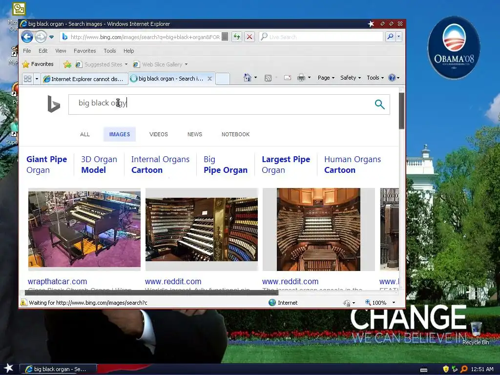Click the 'Largest Pipe Organ' suggestion
Viewport: 500px width, 375px height.
pos(286,165)
